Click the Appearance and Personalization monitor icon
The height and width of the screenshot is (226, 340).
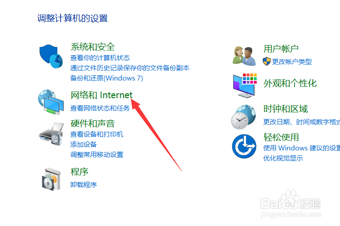tap(245, 85)
